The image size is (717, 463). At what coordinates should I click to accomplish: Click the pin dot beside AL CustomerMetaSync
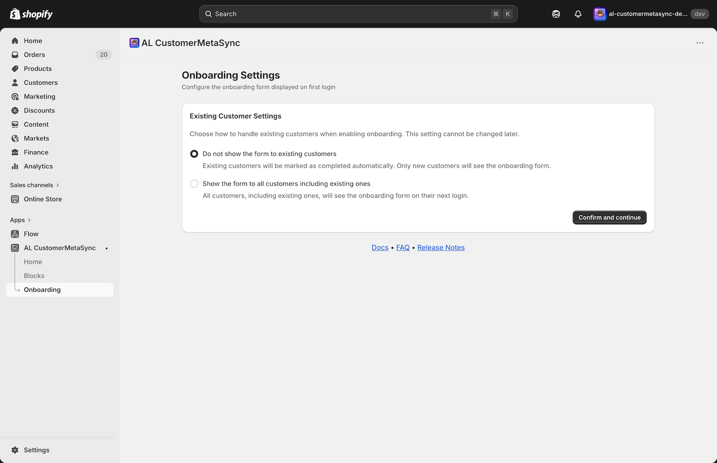(107, 248)
